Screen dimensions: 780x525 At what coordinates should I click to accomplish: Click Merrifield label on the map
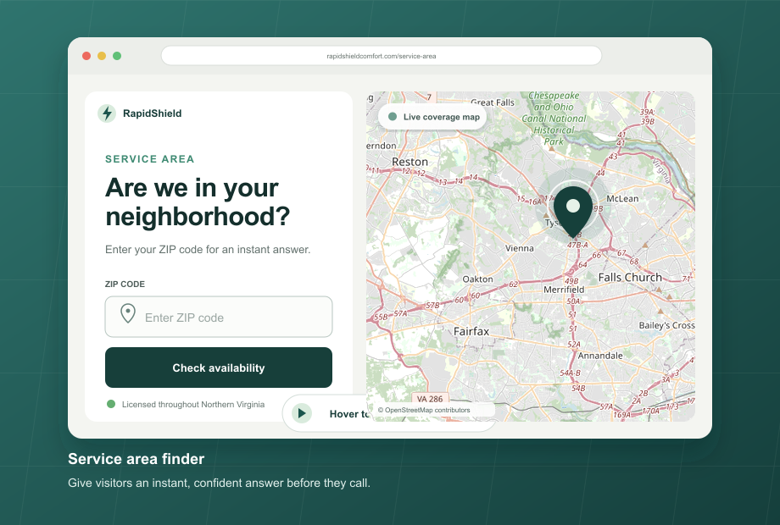click(x=564, y=290)
